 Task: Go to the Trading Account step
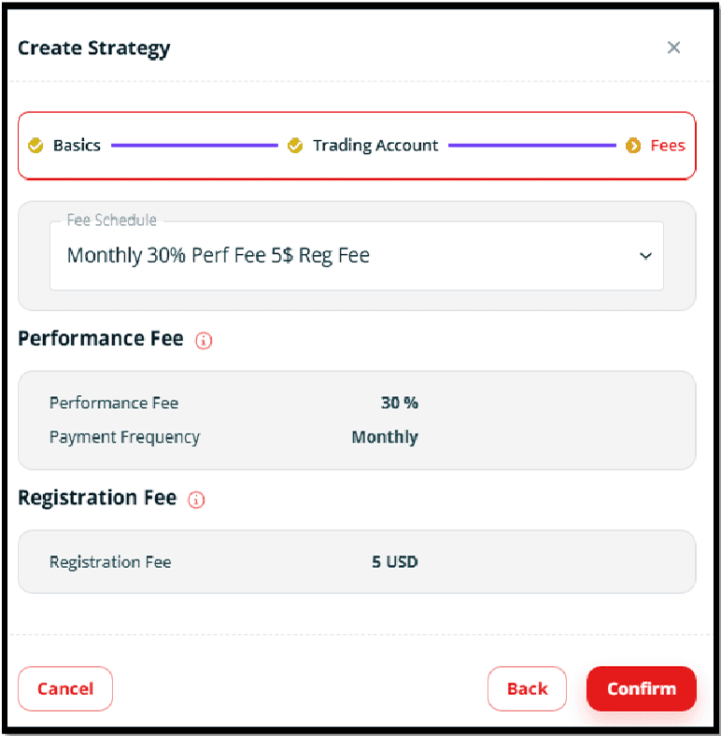(375, 146)
